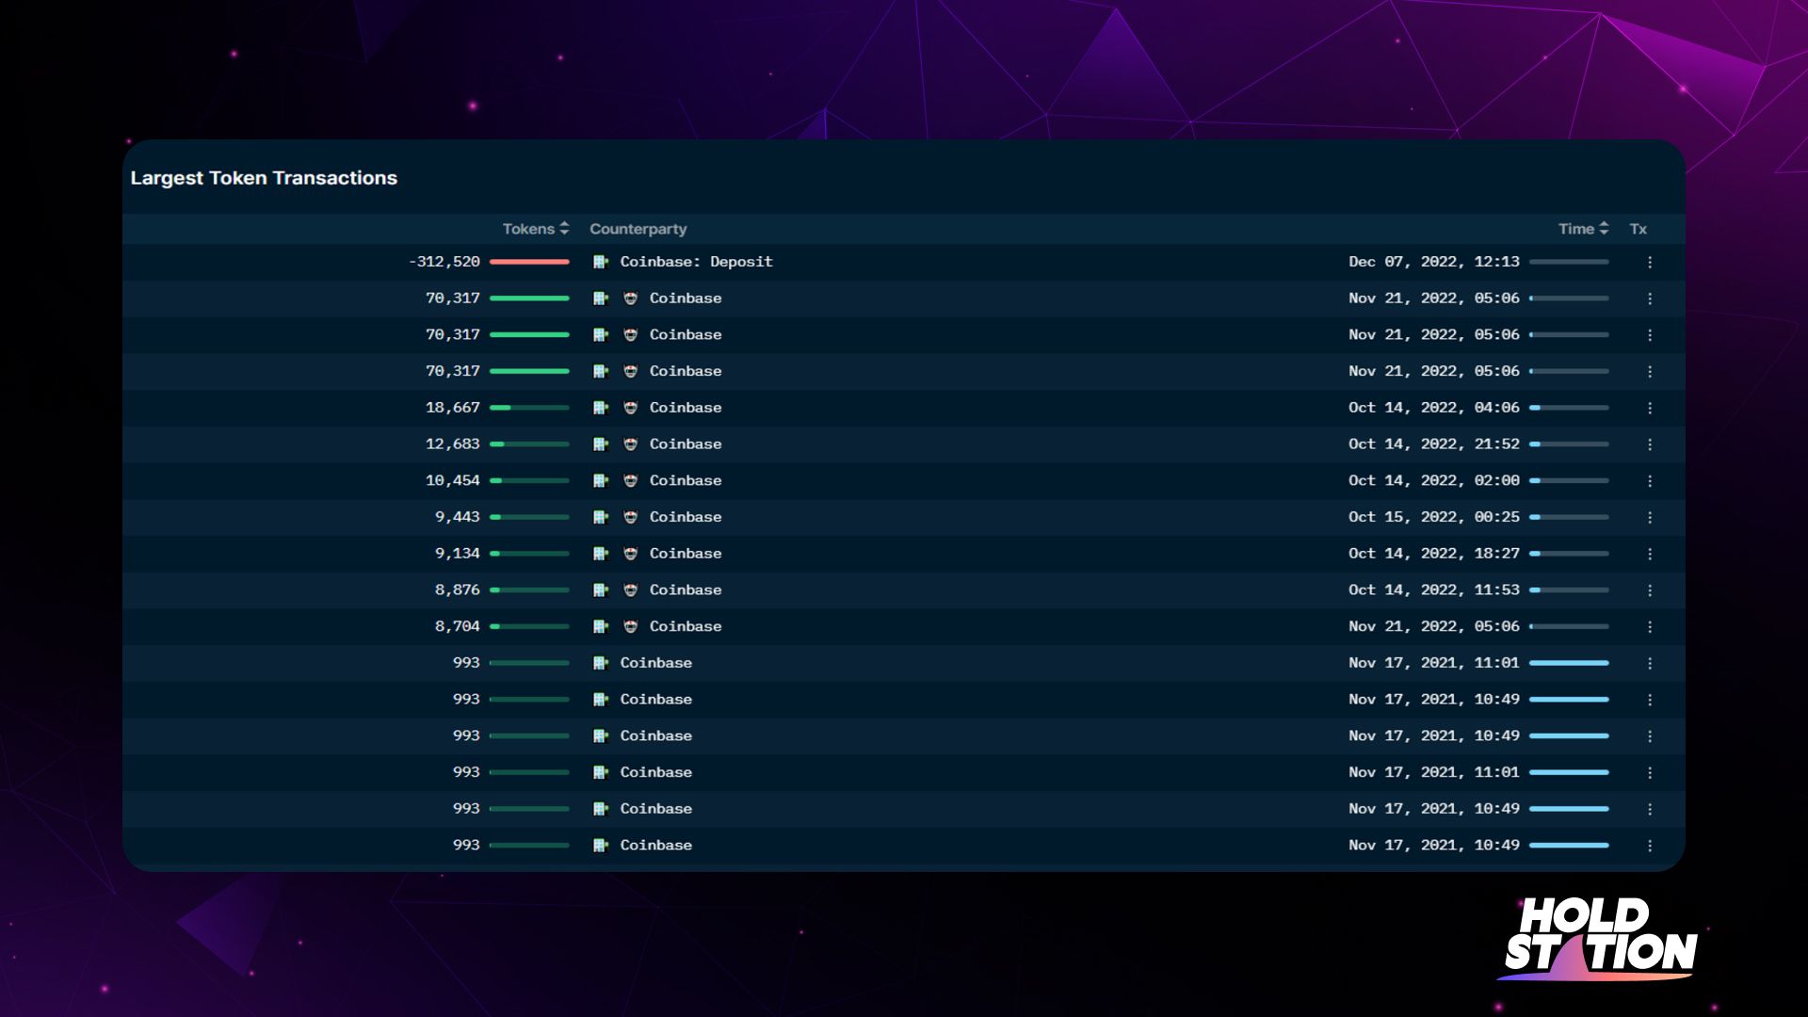Click mask entity icon in 12,683 row
This screenshot has height=1017, width=1808.
[631, 444]
